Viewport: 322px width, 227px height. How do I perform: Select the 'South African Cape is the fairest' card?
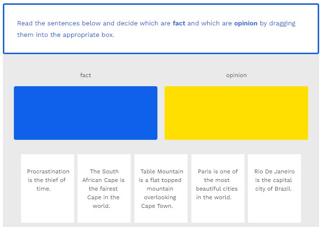point(104,188)
